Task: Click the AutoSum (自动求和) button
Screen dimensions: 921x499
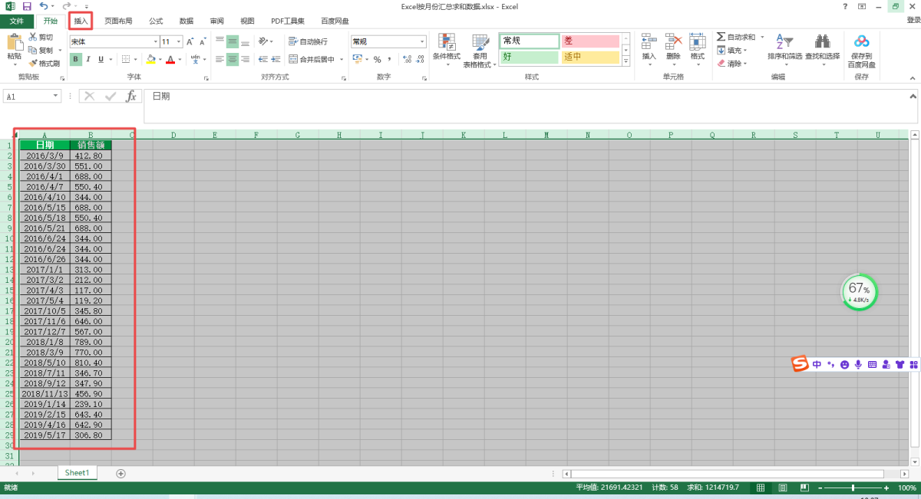Action: (x=735, y=37)
